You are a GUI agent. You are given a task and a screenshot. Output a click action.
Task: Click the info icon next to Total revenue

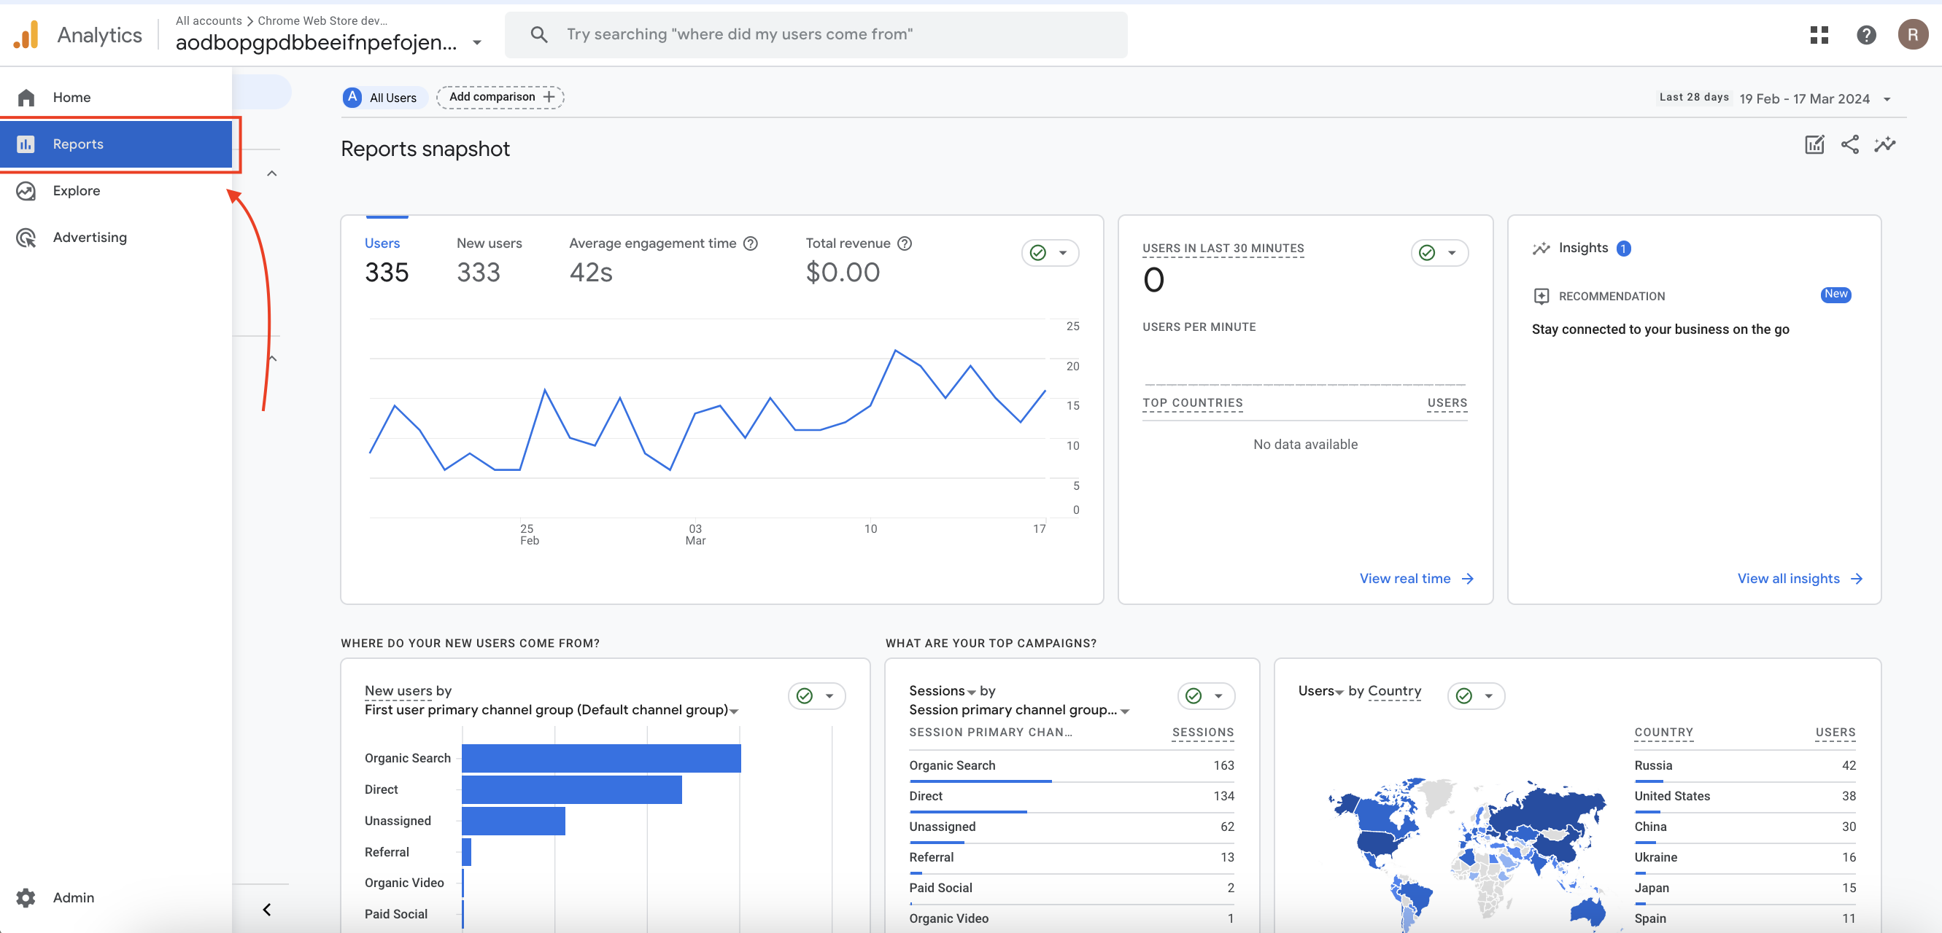(905, 243)
